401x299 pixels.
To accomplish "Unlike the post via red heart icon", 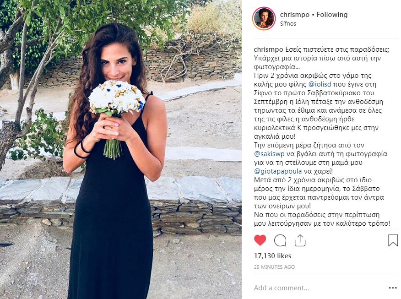I will click(260, 240).
